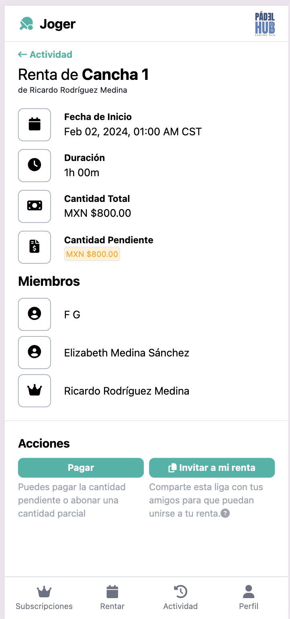Click the calendar icon beside Fecha de Inicio
Screen dimensions: 290x619
[x=35, y=124]
